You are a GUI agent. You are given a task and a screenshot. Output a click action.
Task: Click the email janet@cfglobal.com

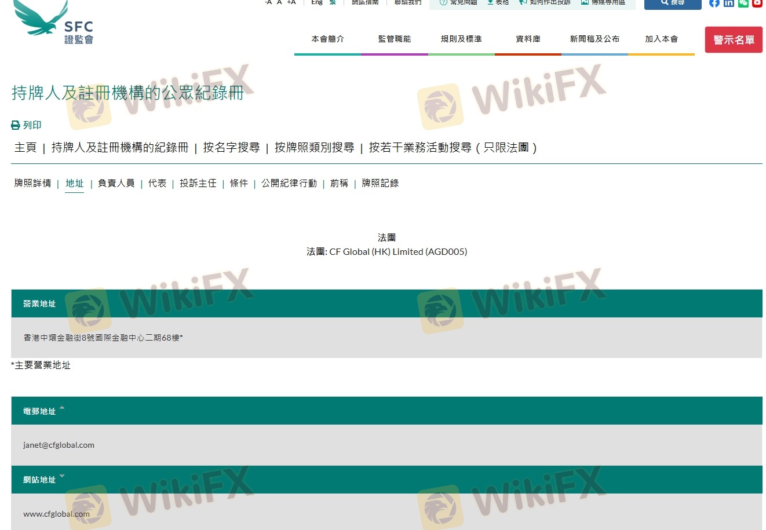(59, 445)
